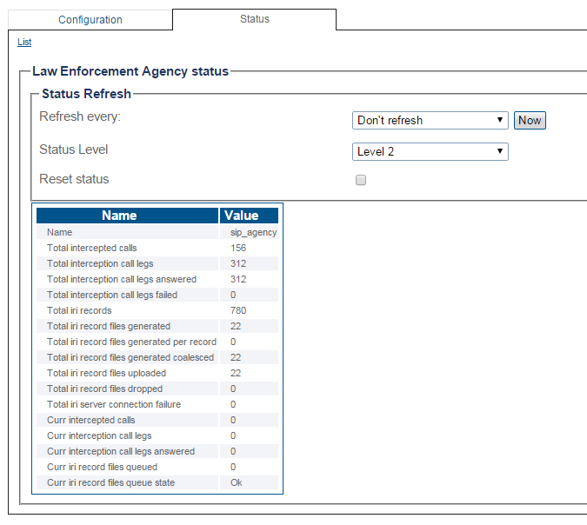Click the Curr iri record files queued label
Image resolution: width=587 pixels, height=525 pixels.
(102, 467)
